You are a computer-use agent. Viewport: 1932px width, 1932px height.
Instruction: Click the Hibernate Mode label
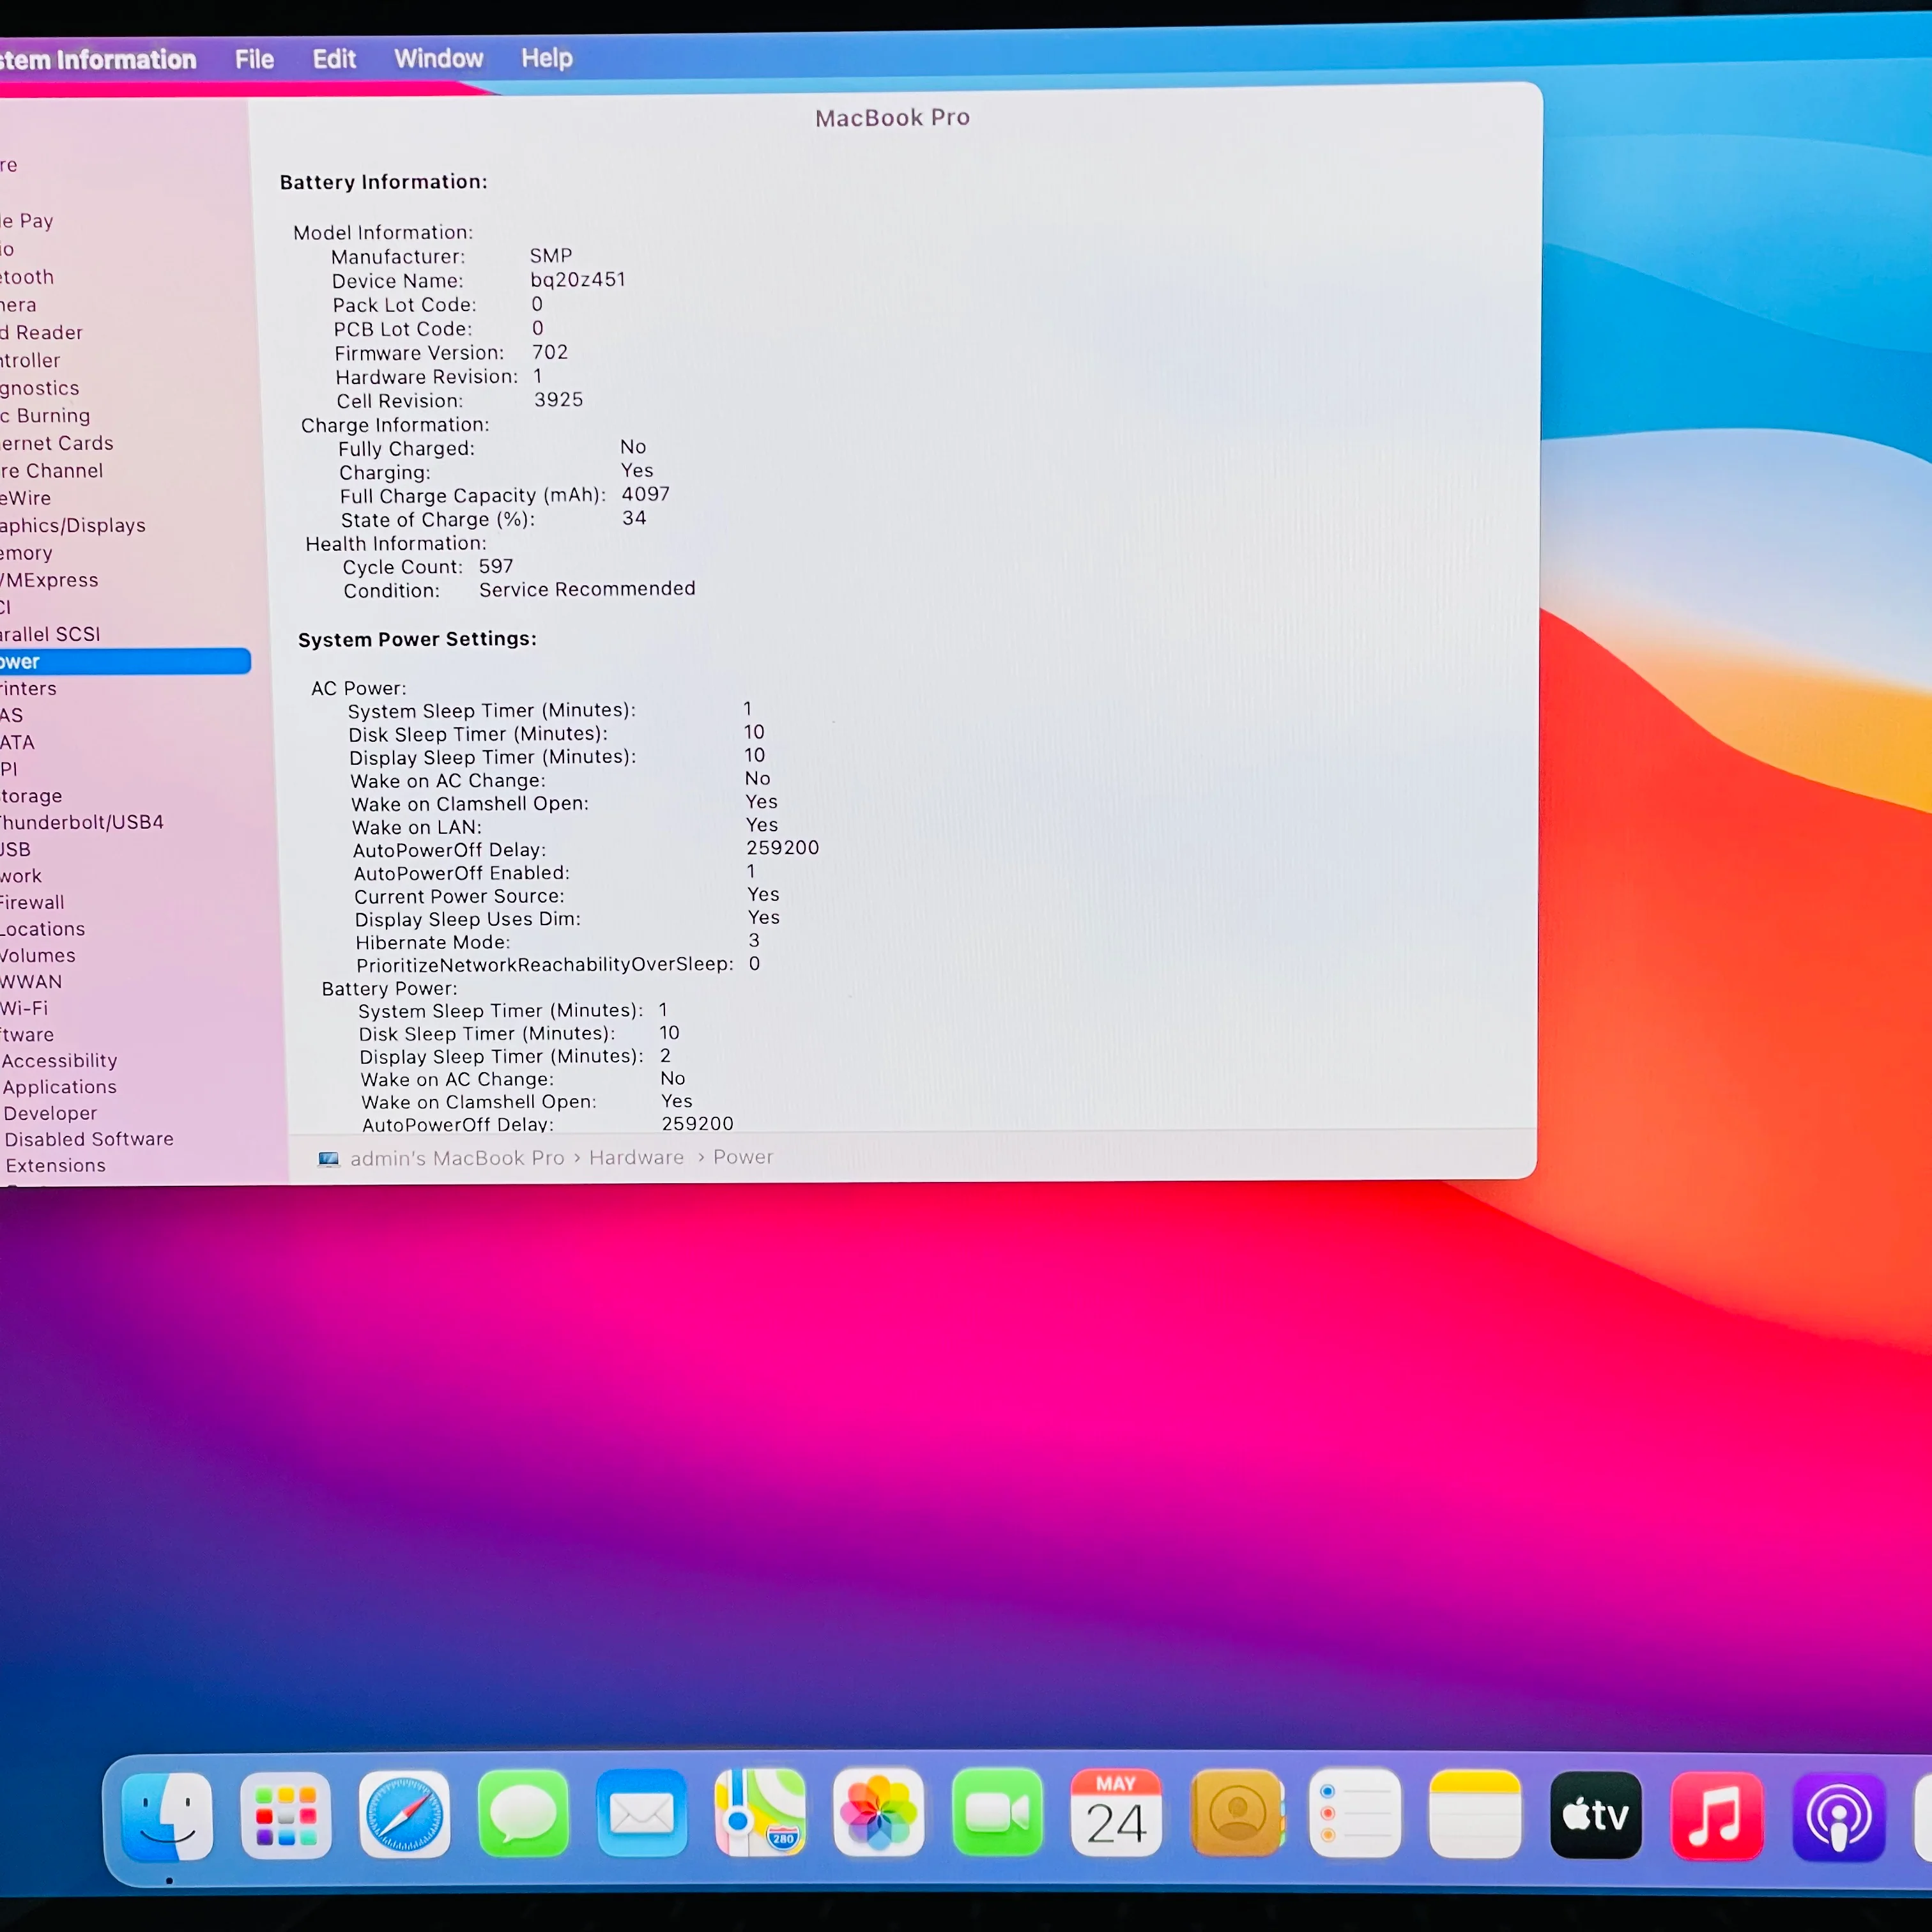pos(433,942)
